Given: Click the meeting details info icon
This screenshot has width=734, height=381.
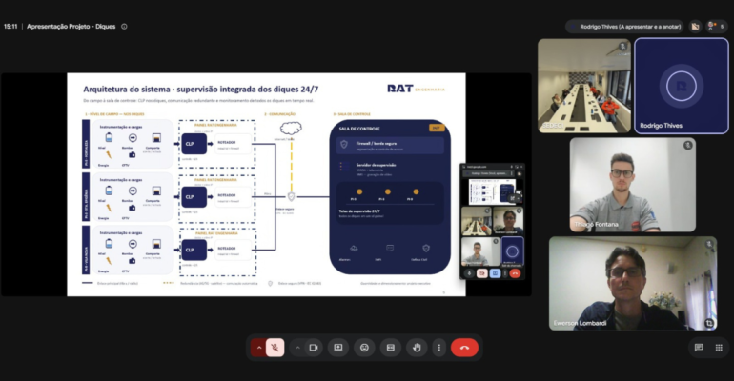Looking at the screenshot, I should 124,27.
